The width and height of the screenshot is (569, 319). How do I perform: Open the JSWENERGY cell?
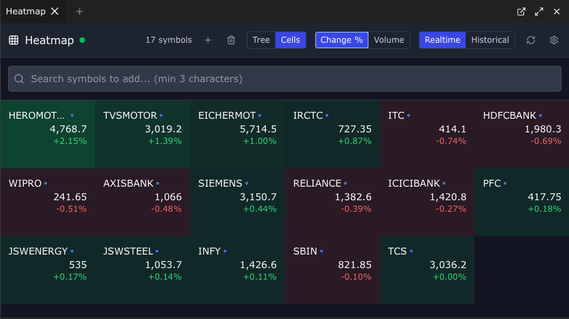(48, 270)
